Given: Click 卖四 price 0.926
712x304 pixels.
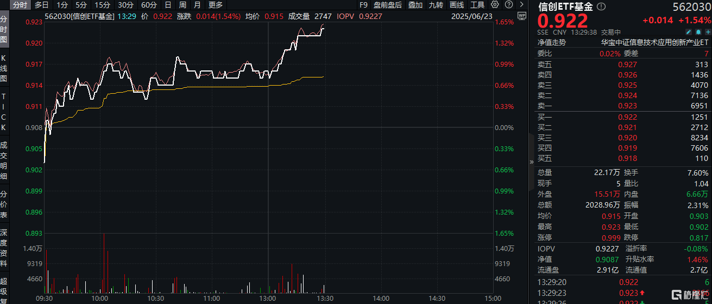Looking at the screenshot, I should click(627, 75).
